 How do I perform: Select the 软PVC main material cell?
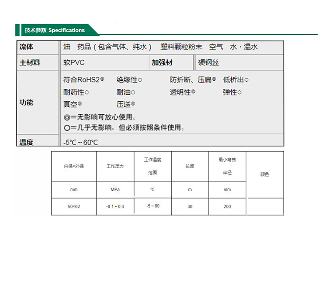click(74, 63)
